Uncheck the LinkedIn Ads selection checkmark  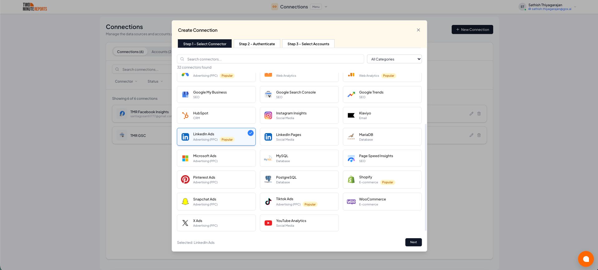pos(250,133)
